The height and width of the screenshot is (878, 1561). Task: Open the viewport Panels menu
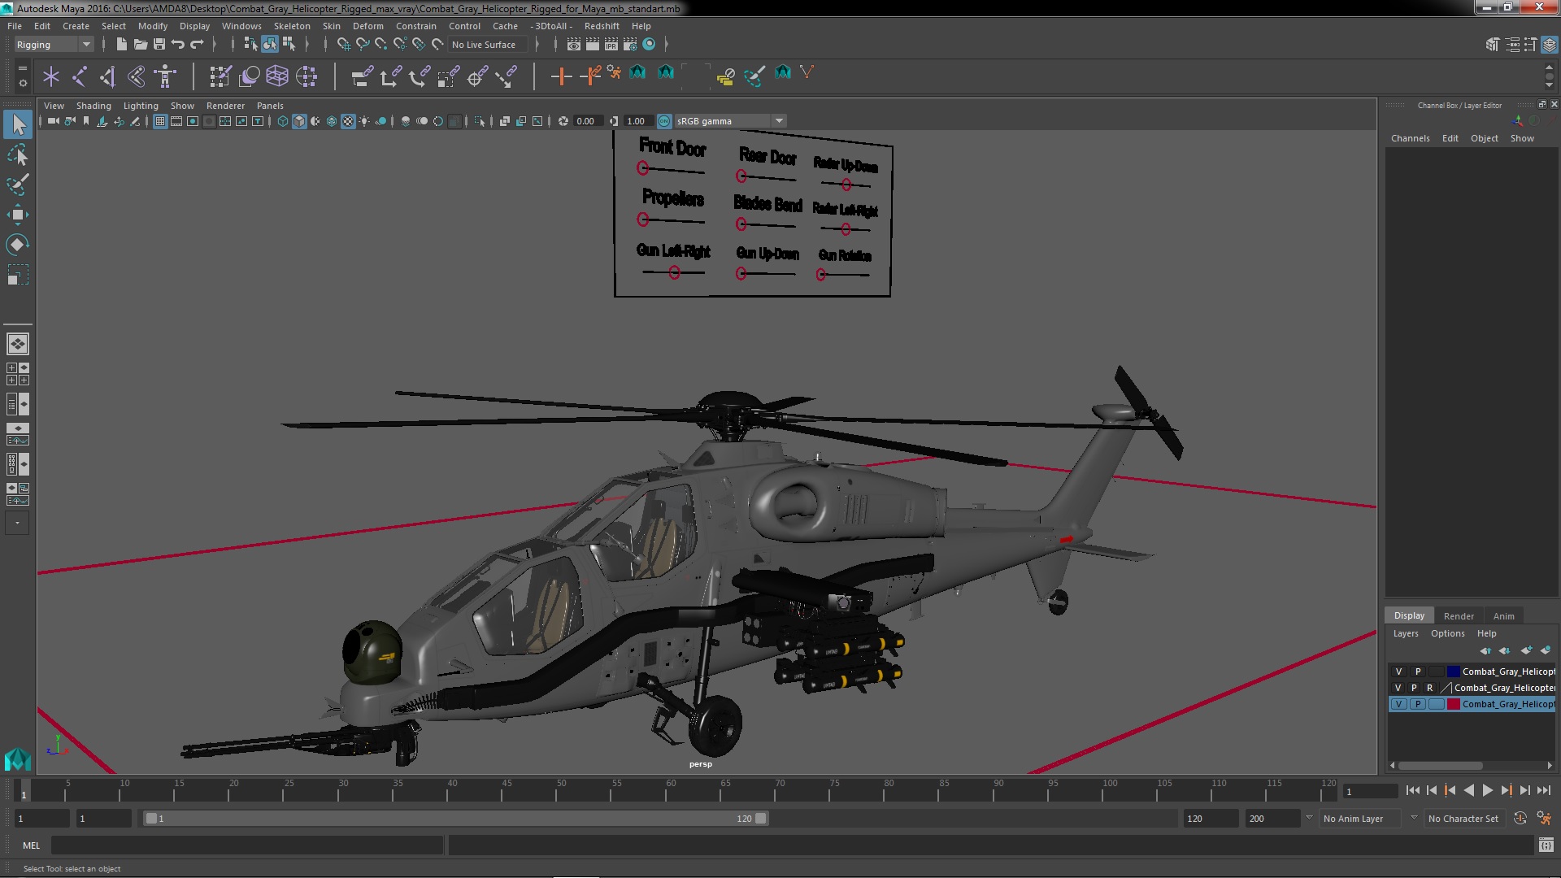coord(270,106)
